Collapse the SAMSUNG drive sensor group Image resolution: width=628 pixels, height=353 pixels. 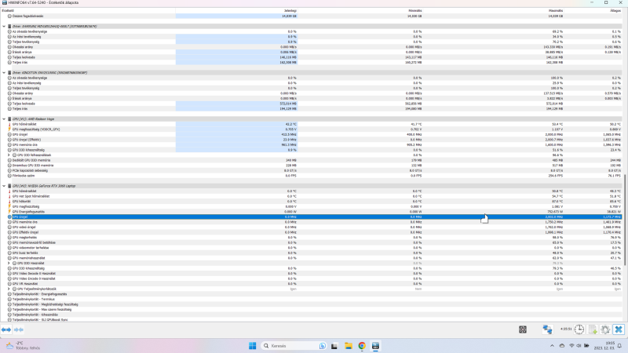[4, 27]
